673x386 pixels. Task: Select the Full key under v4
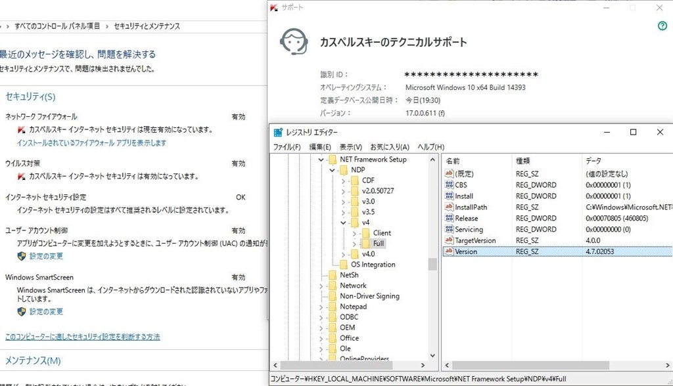pos(378,244)
